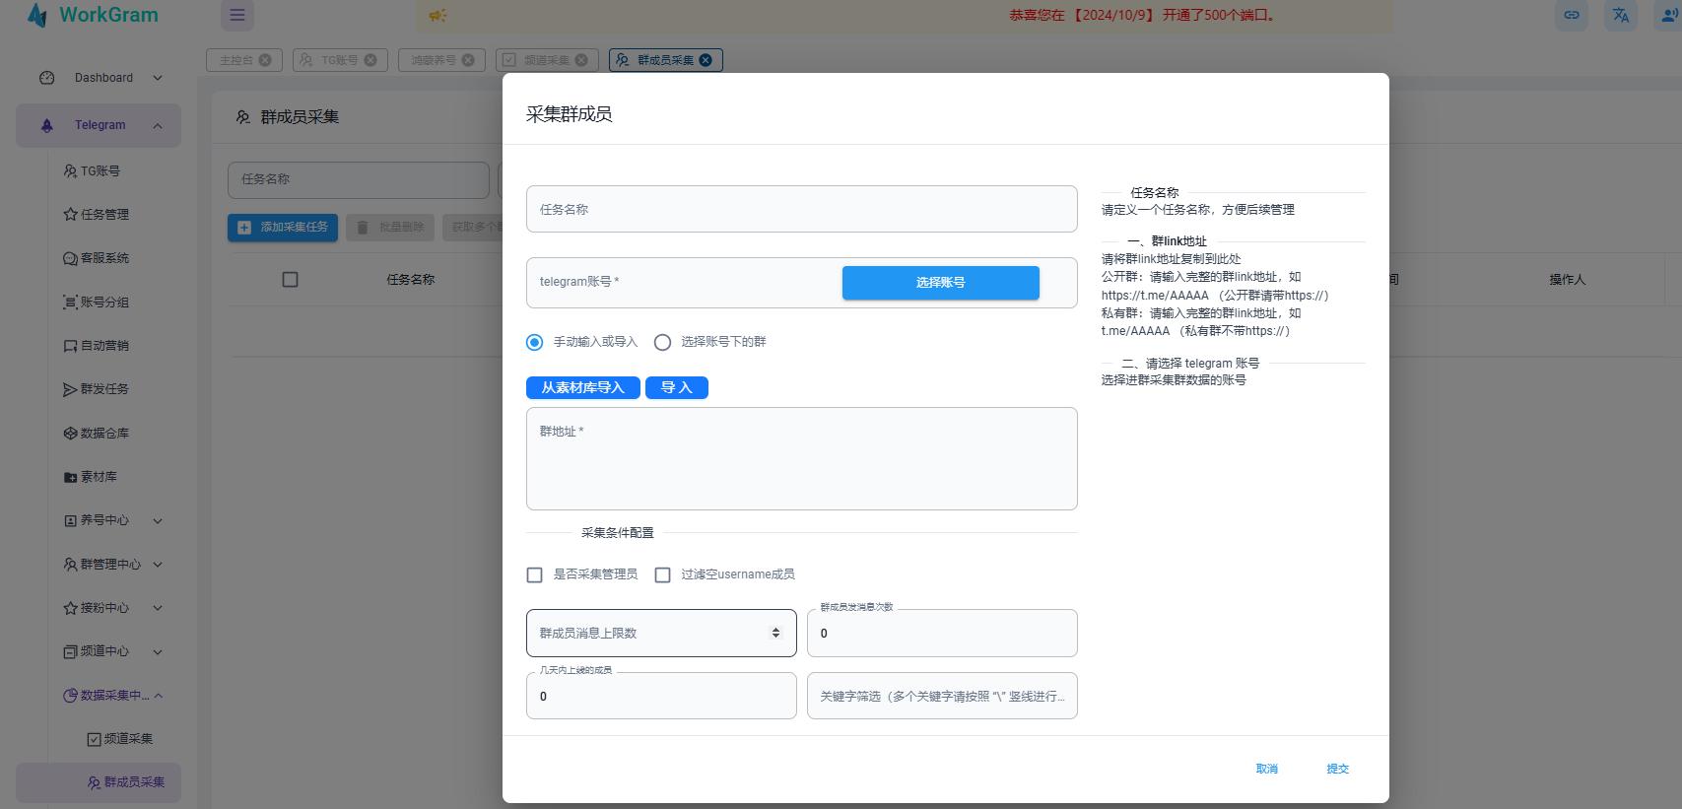Focus the 几天内上线的成员 input field
Viewport: 1682px width, 809px height.
click(661, 696)
